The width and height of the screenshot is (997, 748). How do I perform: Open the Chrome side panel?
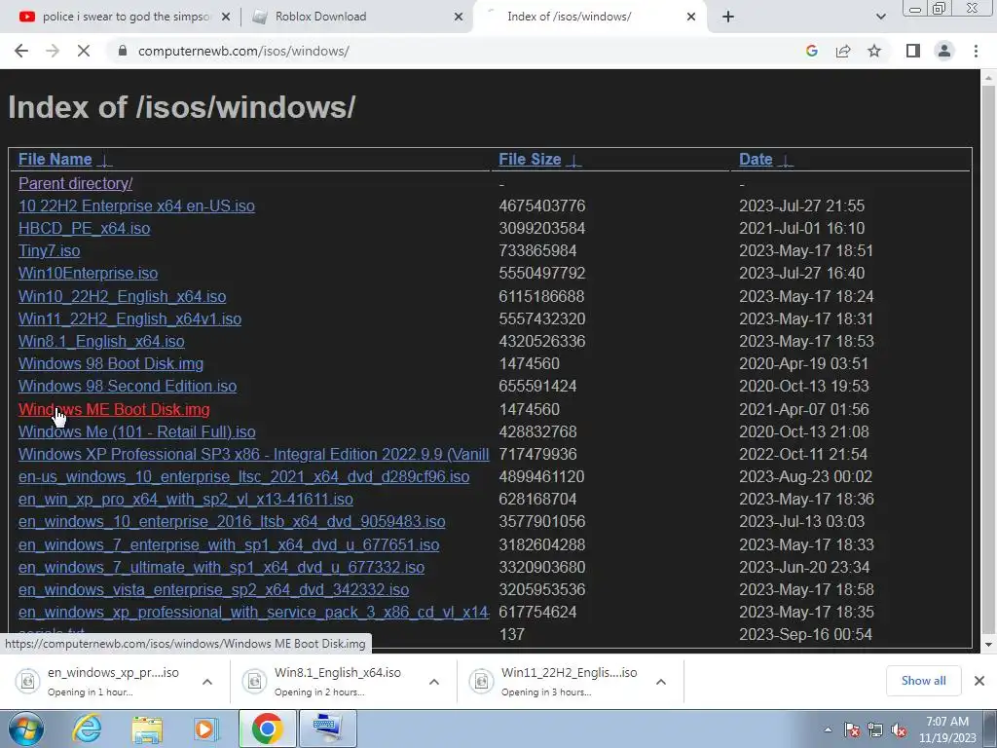[x=913, y=51]
